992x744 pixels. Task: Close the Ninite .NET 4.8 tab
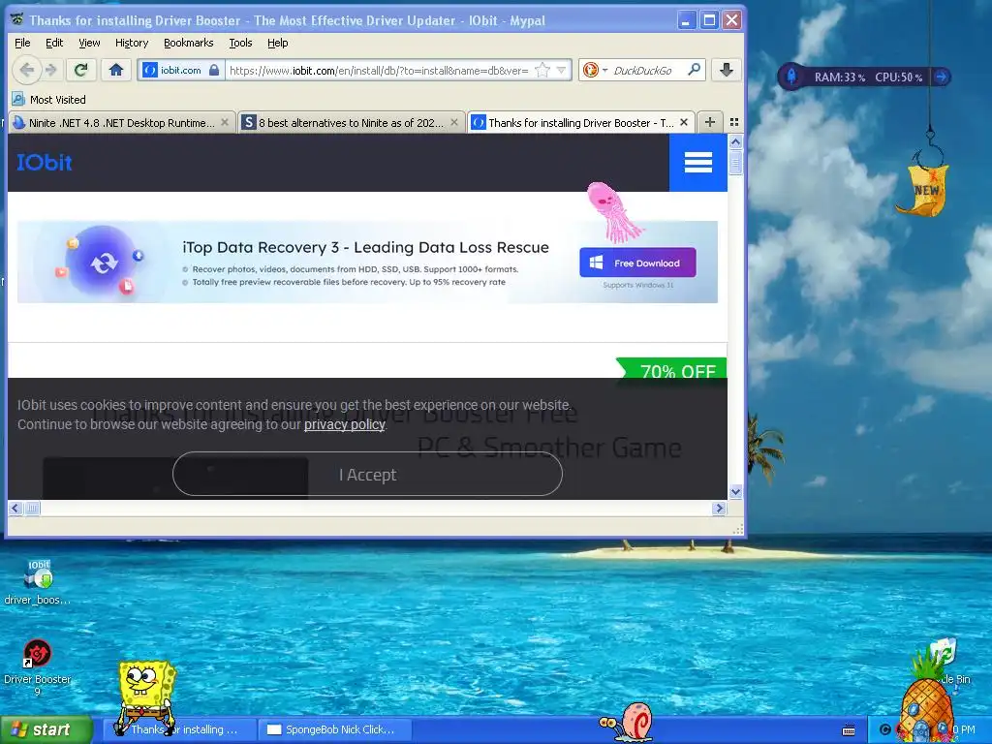(225, 123)
